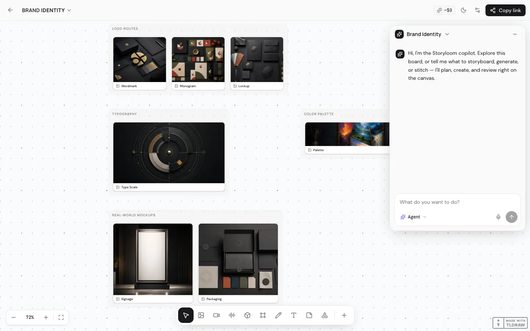The image size is (530, 331).
Task: Go back with the left arrow
Action: (x=10, y=10)
